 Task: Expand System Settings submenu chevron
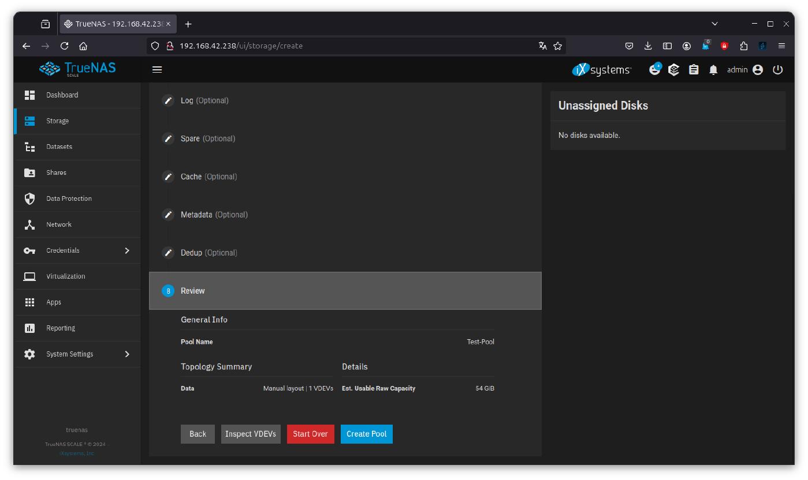[x=127, y=354]
